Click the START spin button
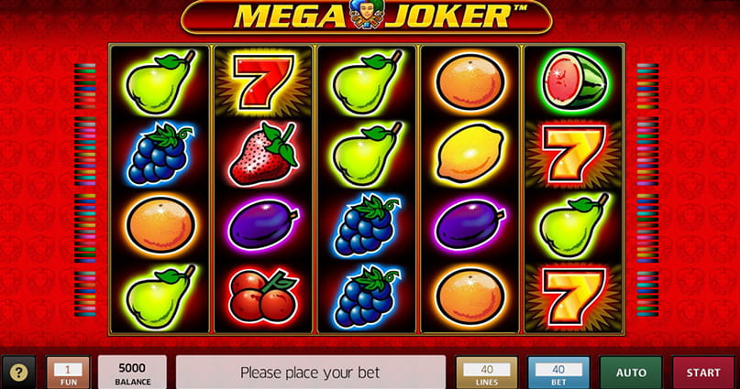This screenshot has width=740, height=389. click(x=703, y=373)
